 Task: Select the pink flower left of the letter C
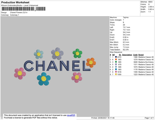pos(20,73)
